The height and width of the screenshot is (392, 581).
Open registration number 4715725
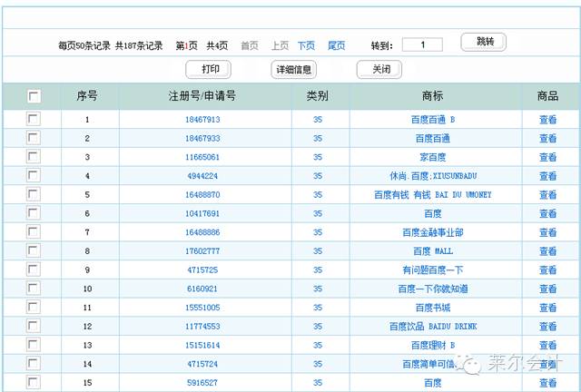(202, 270)
